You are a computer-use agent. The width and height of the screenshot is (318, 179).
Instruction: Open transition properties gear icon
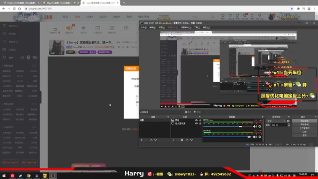coord(289,121)
